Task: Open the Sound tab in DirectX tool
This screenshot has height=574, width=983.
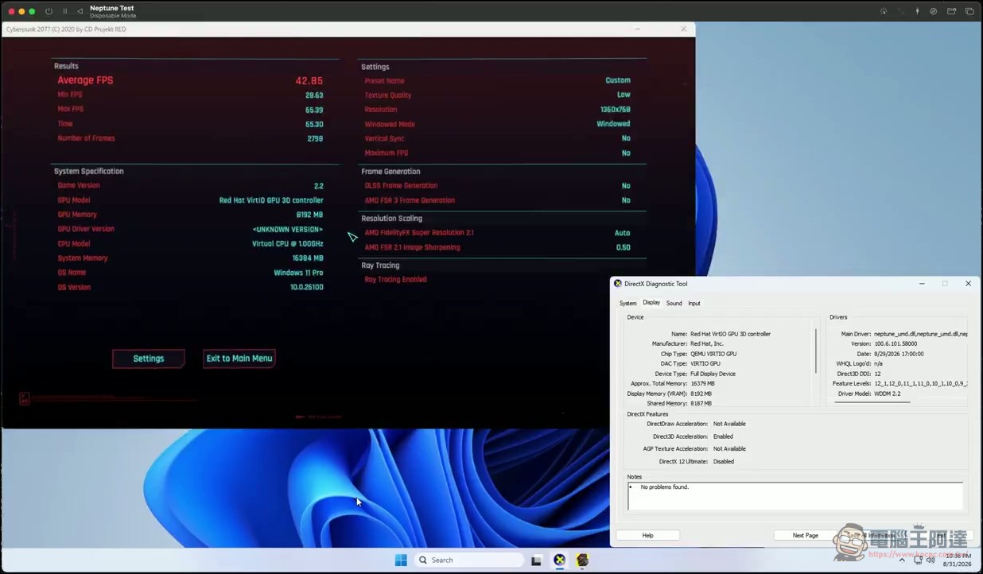Action: 674,304
